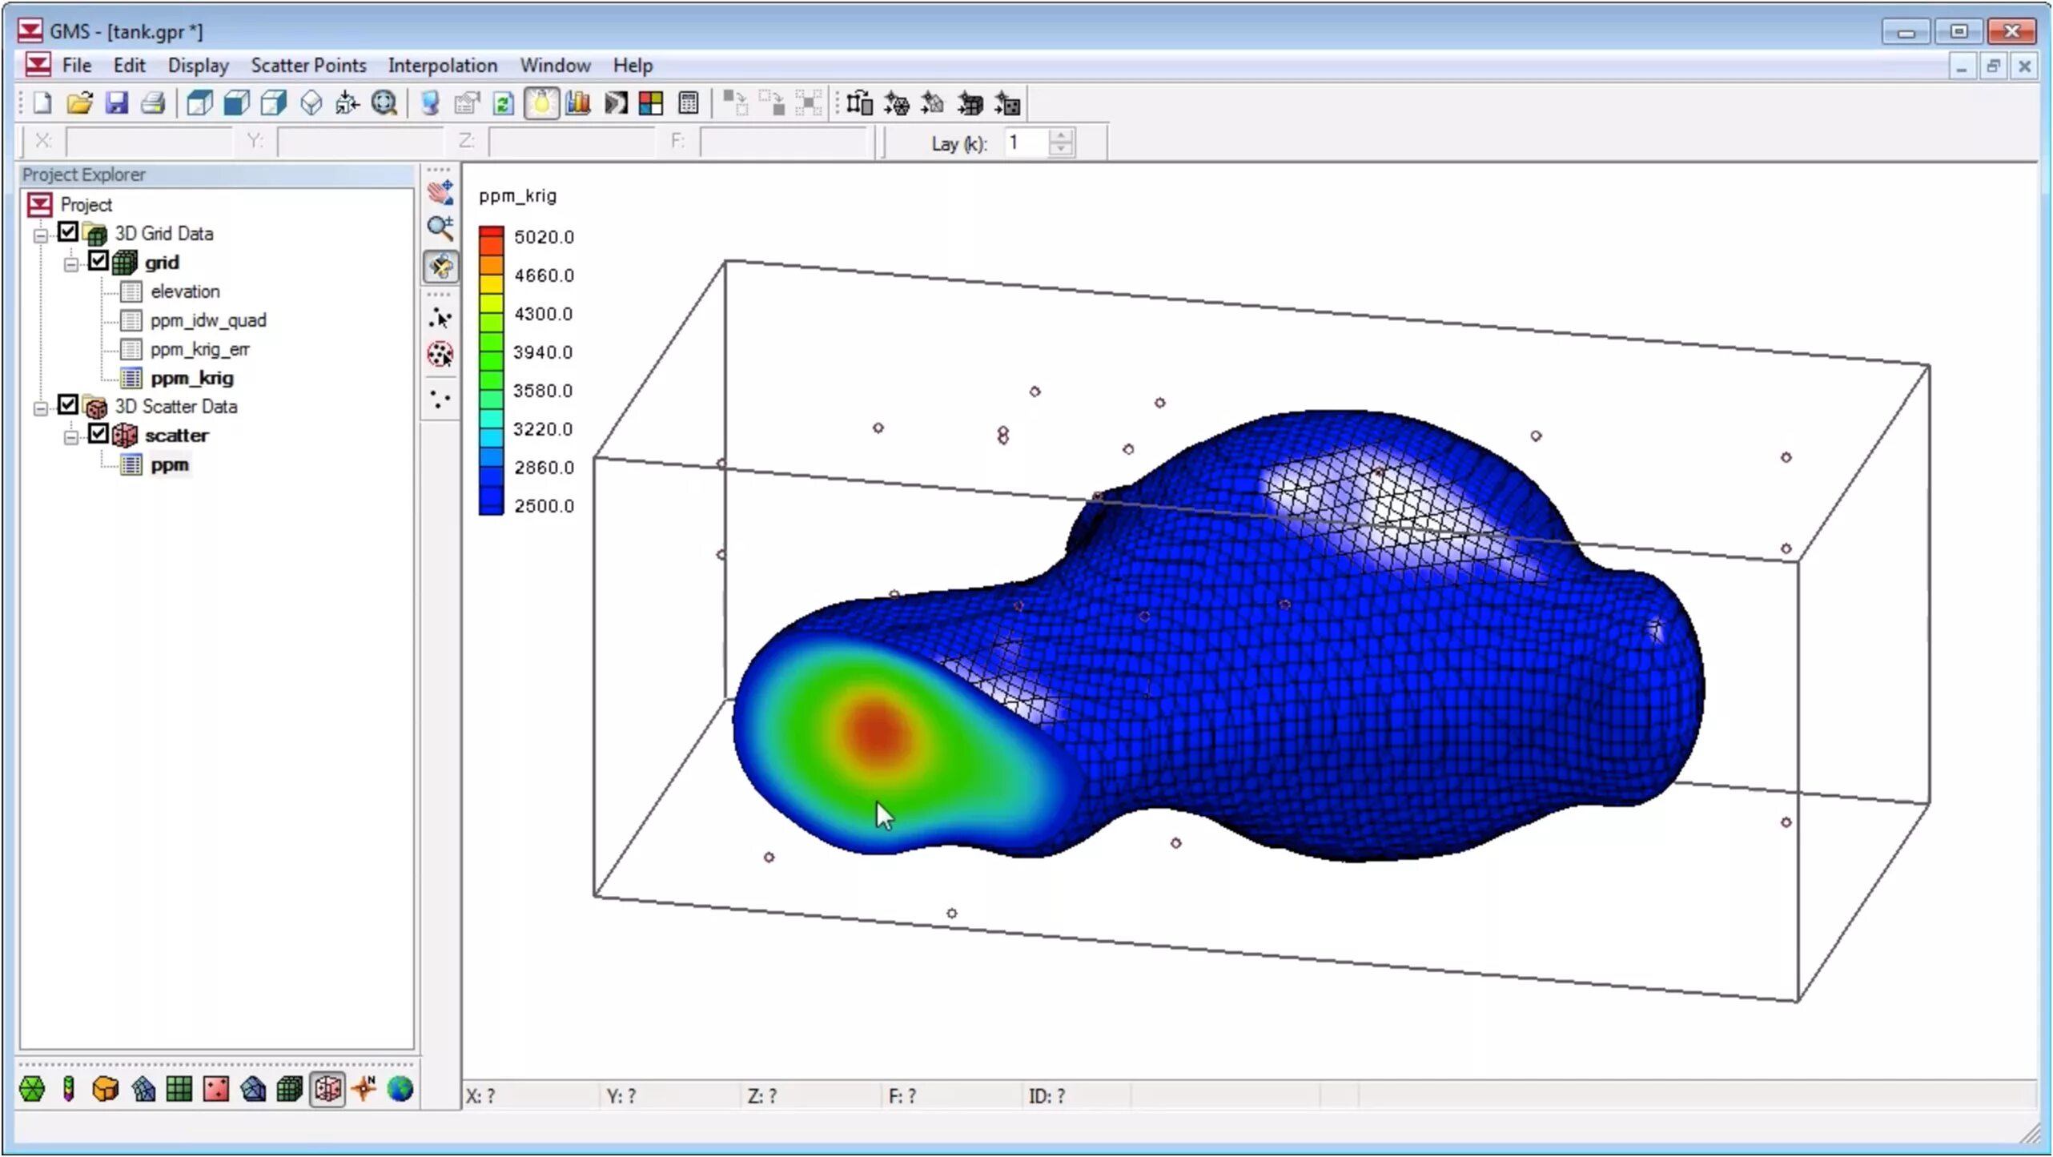Switch to the TIN module green hexagon icon
This screenshot has width=2053, height=1157.
[x=32, y=1090]
